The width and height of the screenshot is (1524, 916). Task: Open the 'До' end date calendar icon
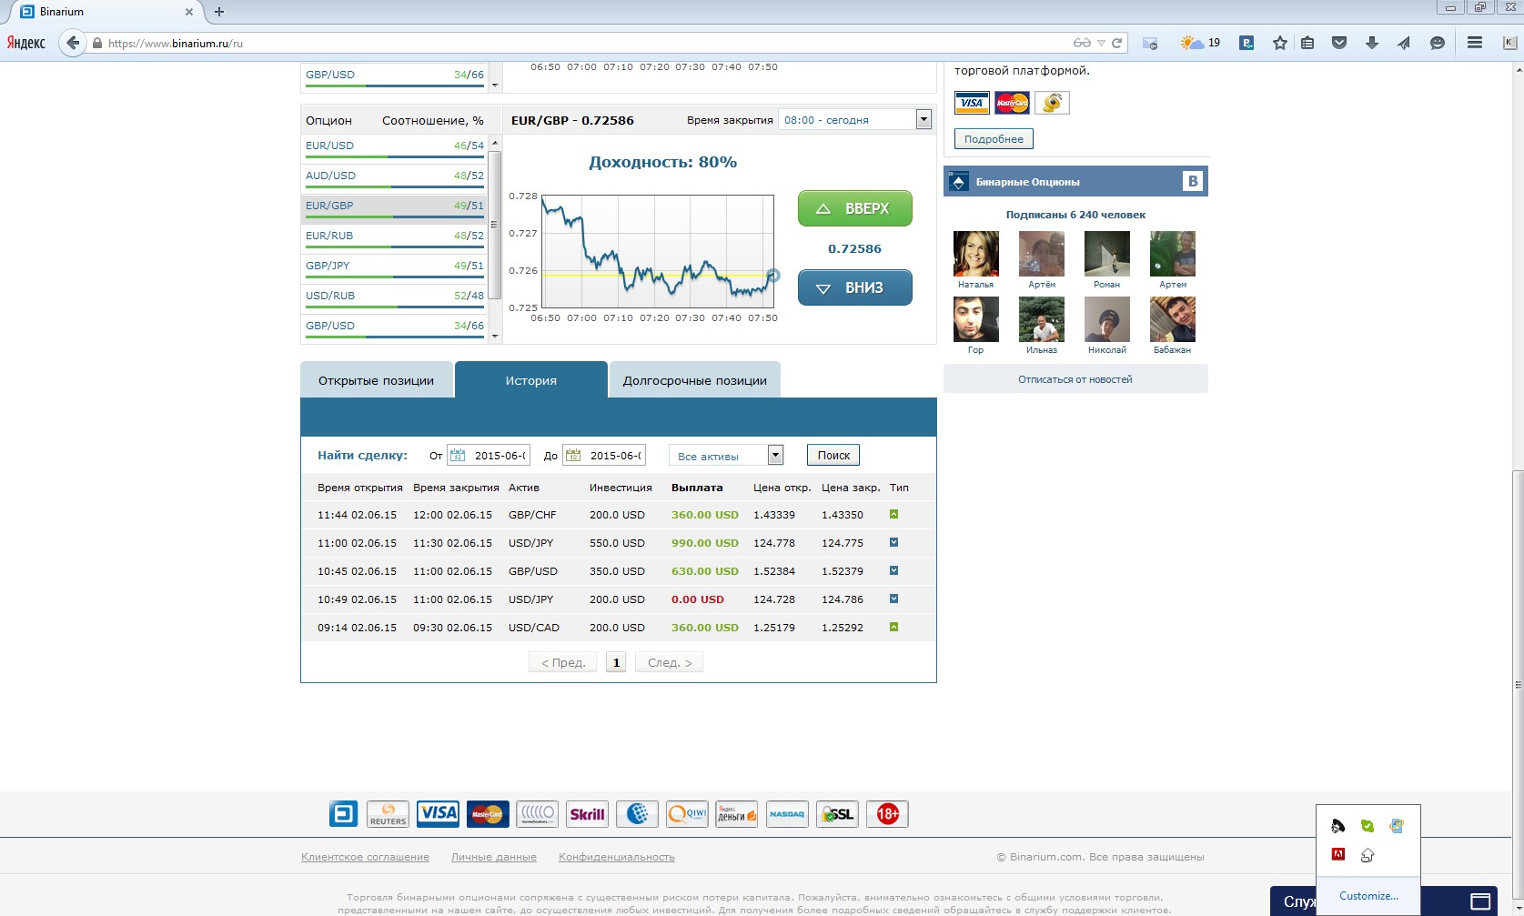click(x=573, y=456)
